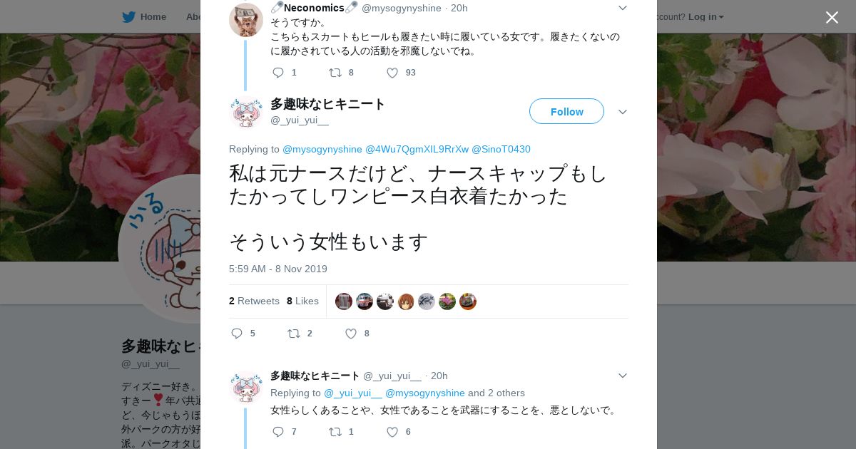
Task: Retweet the main tweet with 2 retweets
Action: point(293,334)
